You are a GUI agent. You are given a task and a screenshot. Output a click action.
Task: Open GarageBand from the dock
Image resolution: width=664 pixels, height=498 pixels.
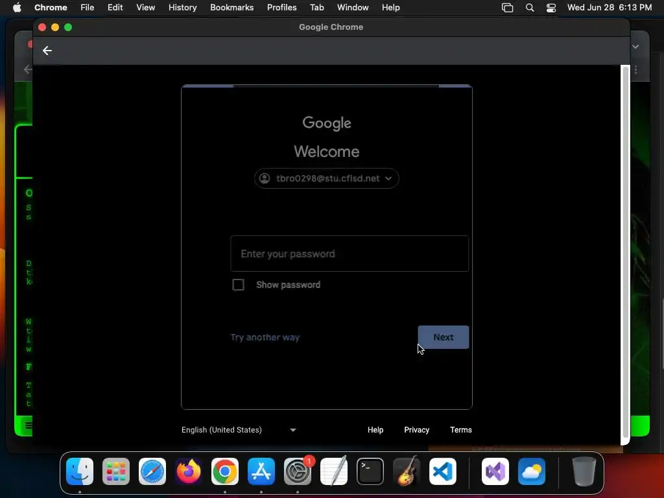pyautogui.click(x=407, y=471)
